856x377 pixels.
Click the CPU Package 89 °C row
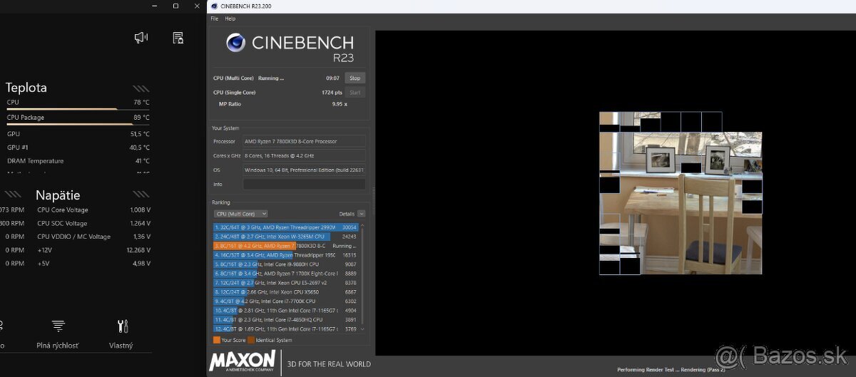click(x=78, y=118)
